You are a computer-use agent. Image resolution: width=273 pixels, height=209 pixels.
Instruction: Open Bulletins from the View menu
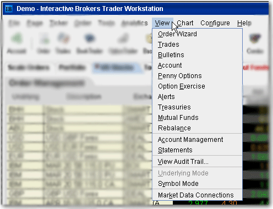click(x=198, y=55)
